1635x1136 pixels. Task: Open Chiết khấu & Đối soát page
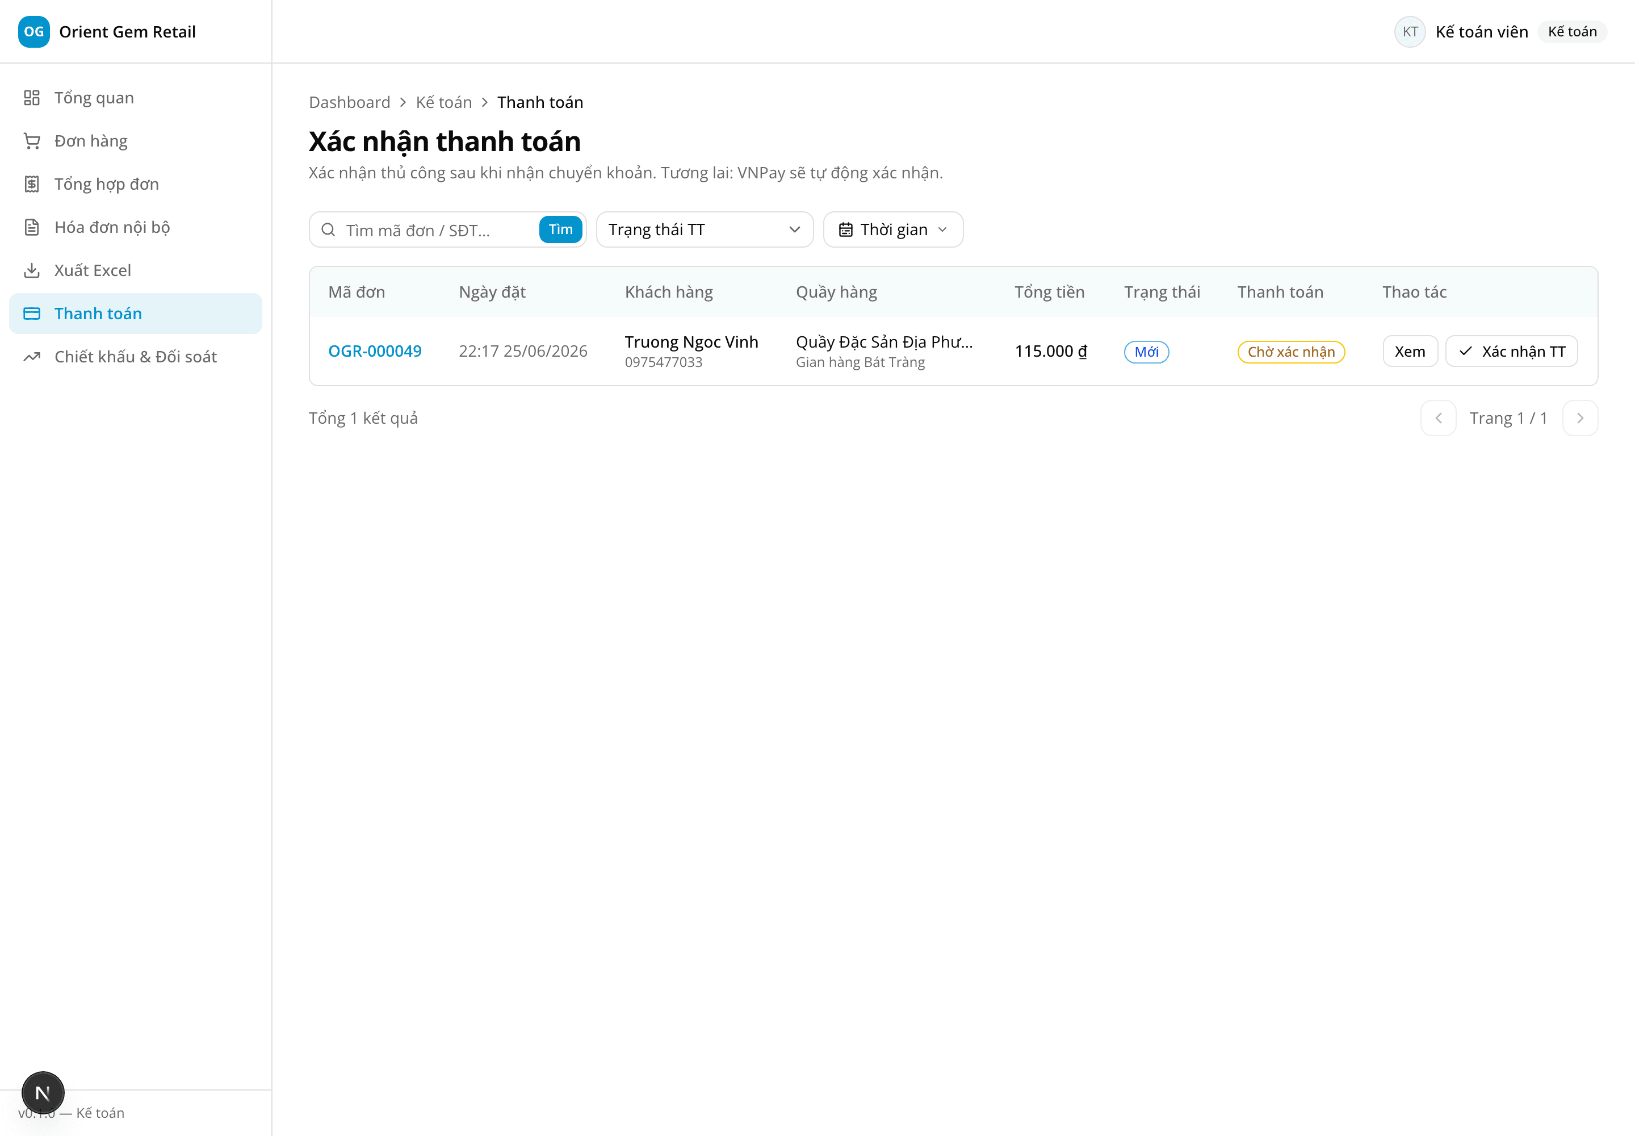coord(135,357)
